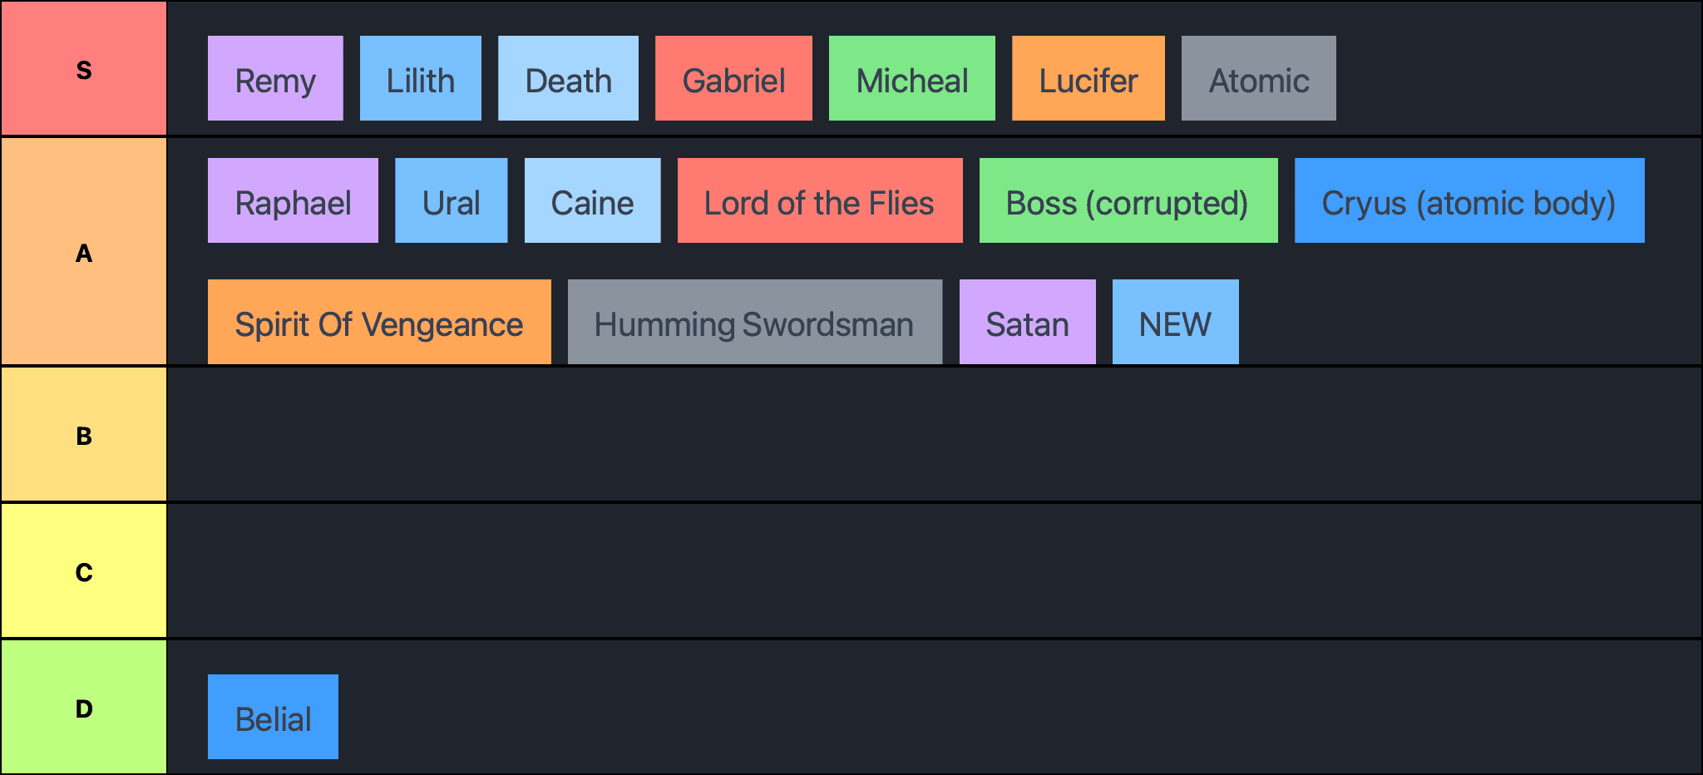Select the Boss (corrupted) tile
Image resolution: width=1703 pixels, height=775 pixels.
point(1128,201)
